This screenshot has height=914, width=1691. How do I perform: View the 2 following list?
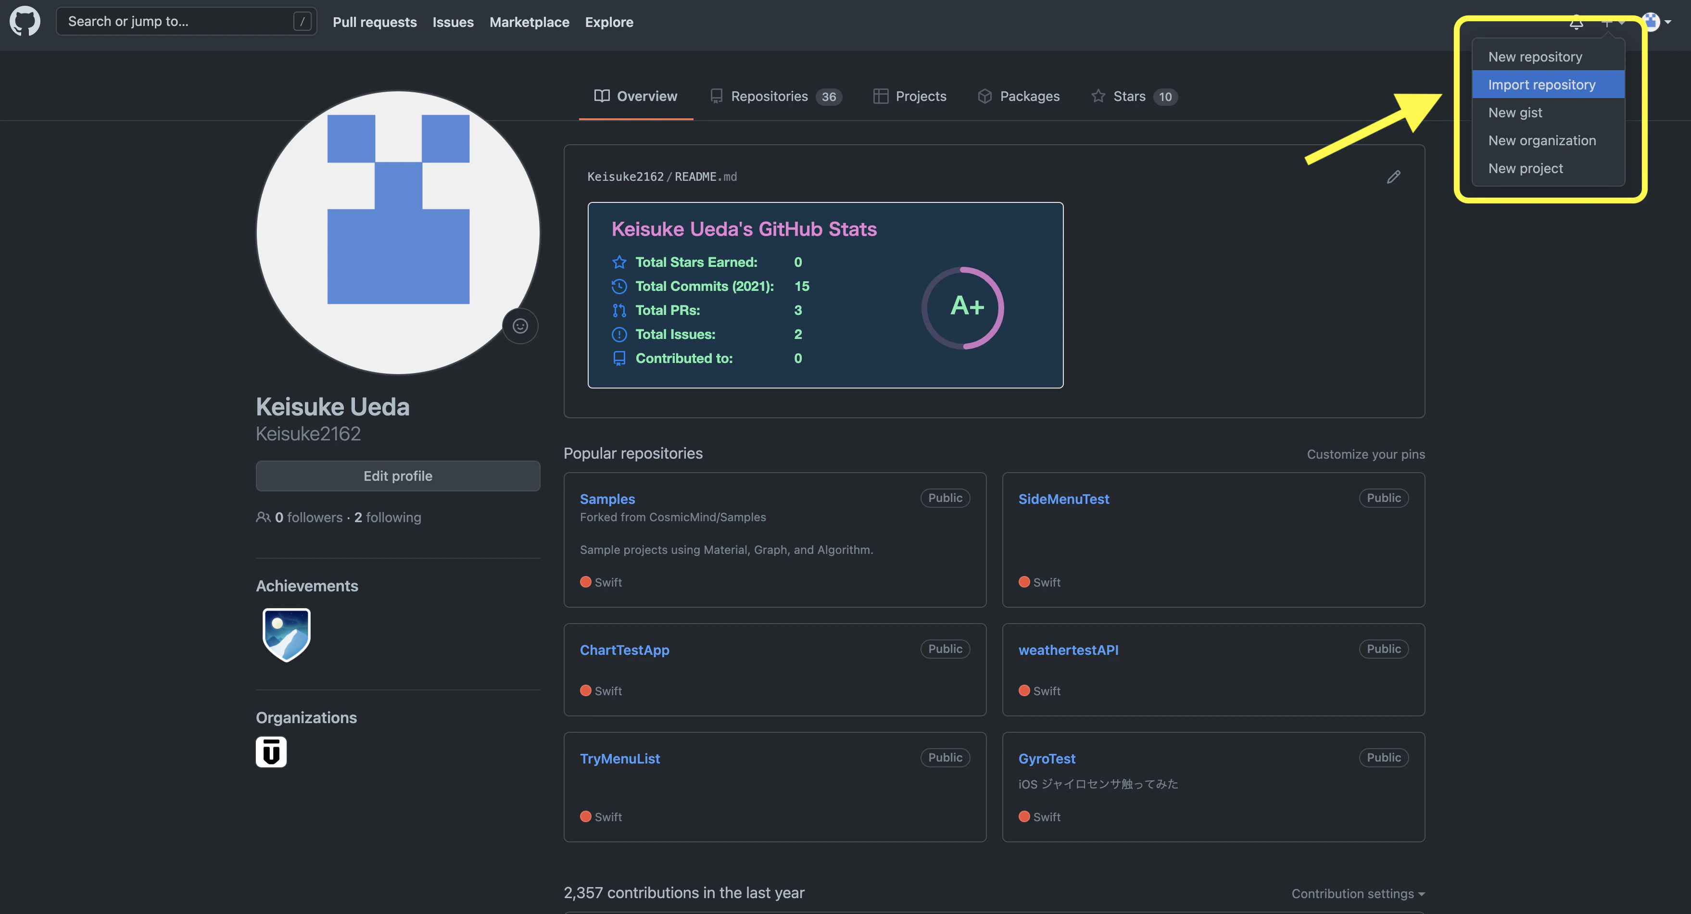[x=388, y=517]
